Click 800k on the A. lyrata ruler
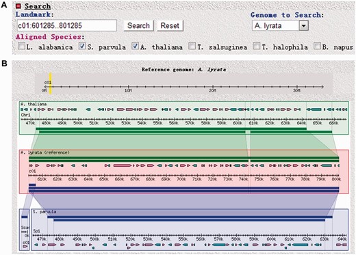 click(336, 179)
